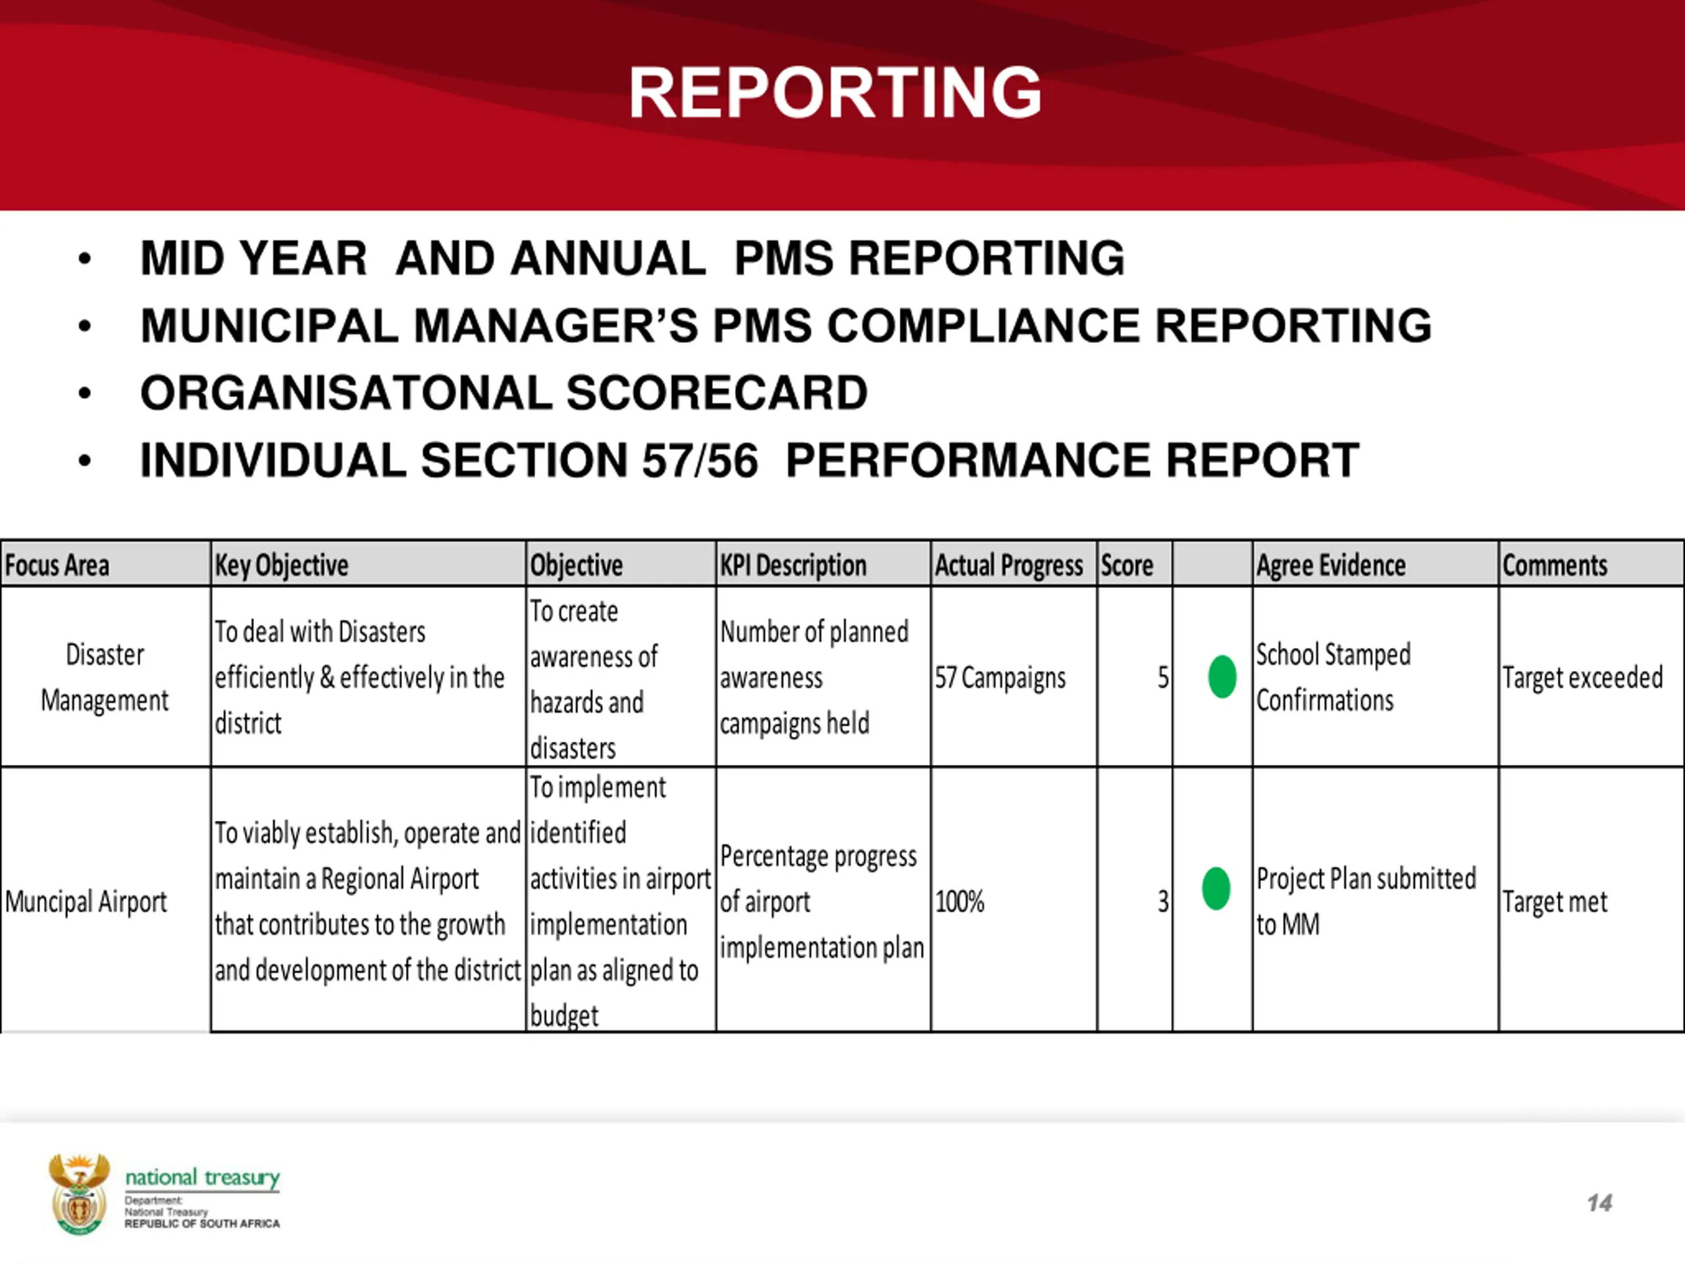Image resolution: width=1685 pixels, height=1264 pixels.
Task: Click the score value 3 cell
Action: [1134, 901]
